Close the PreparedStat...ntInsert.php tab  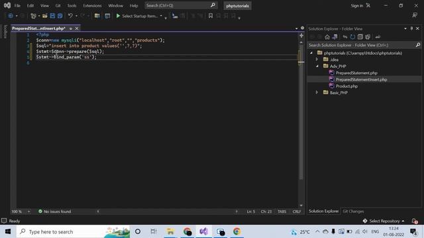[x=77, y=28]
